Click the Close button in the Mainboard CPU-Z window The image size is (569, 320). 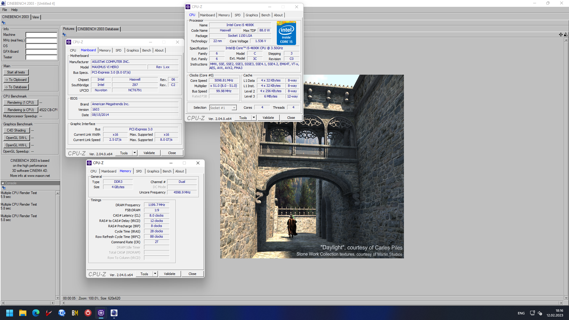pos(172,153)
